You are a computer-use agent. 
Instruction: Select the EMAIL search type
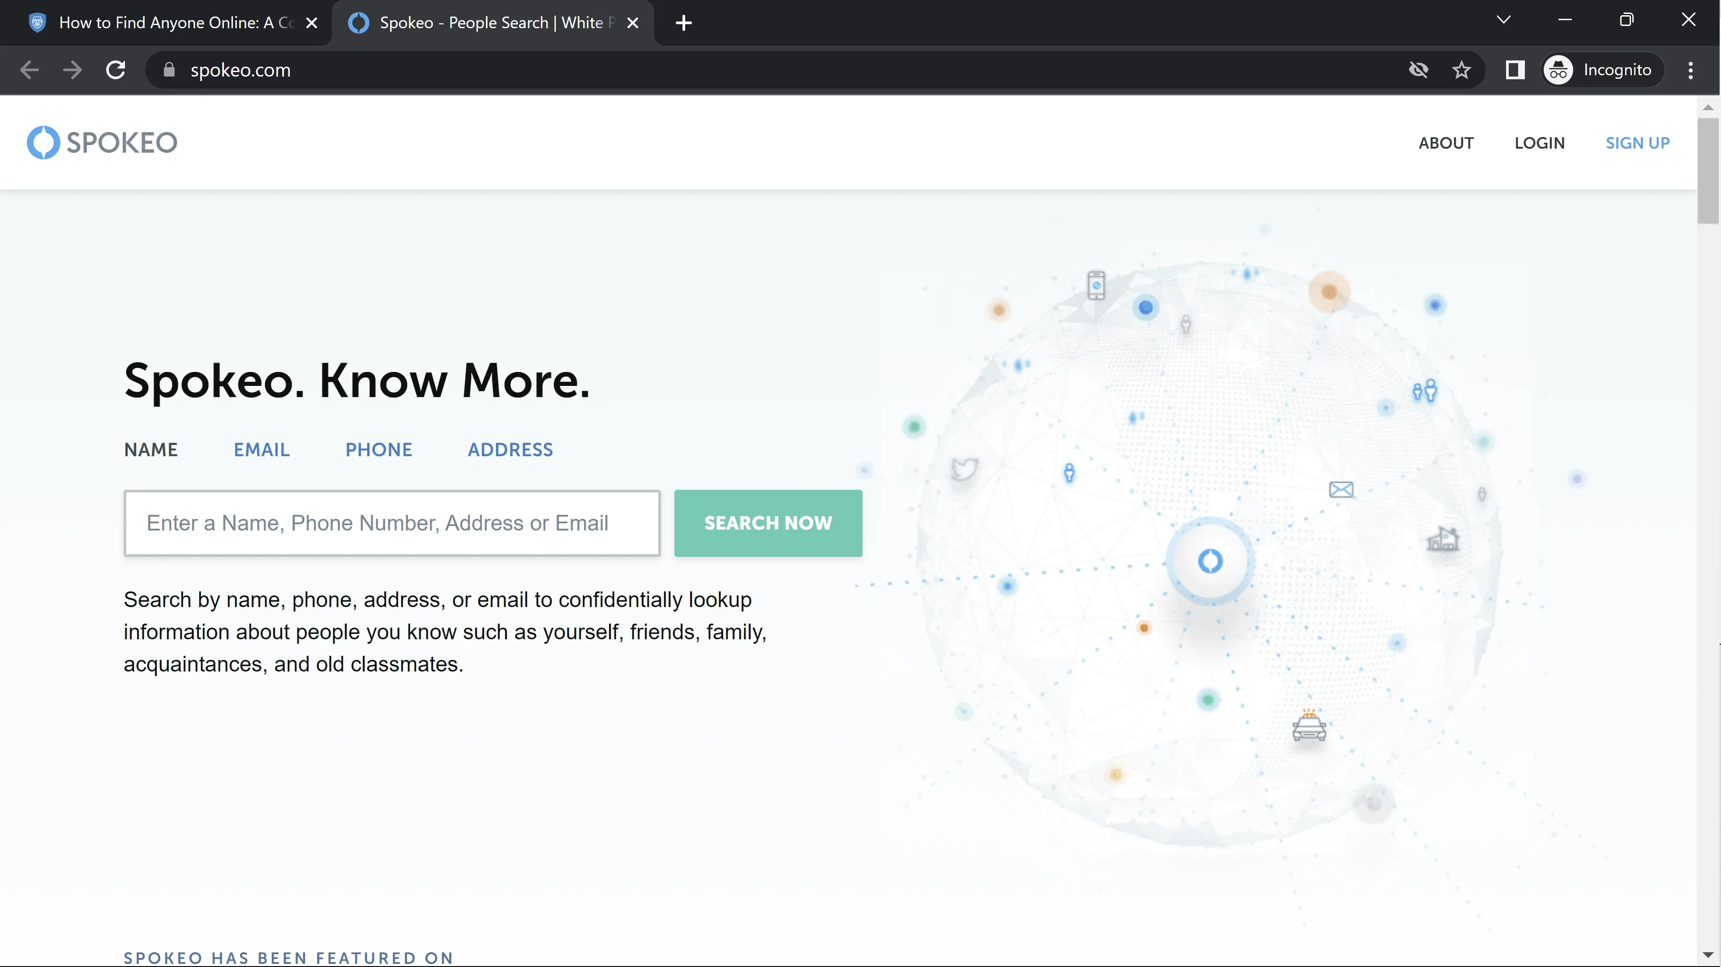click(x=261, y=449)
